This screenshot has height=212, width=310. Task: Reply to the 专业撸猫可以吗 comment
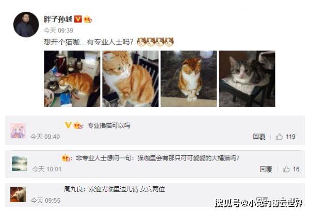[259, 137]
